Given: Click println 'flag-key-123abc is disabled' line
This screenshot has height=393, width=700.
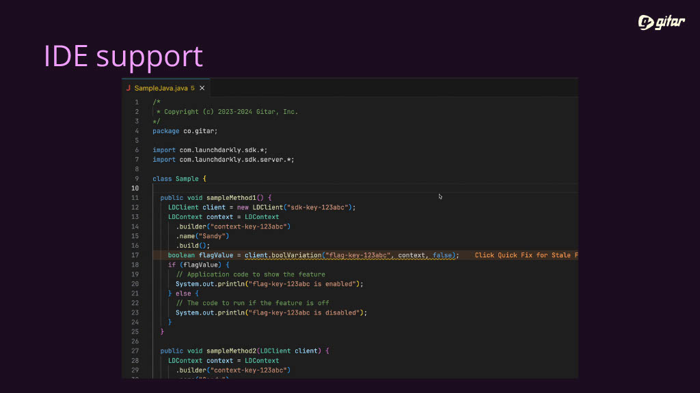Looking at the screenshot, I should (271, 312).
